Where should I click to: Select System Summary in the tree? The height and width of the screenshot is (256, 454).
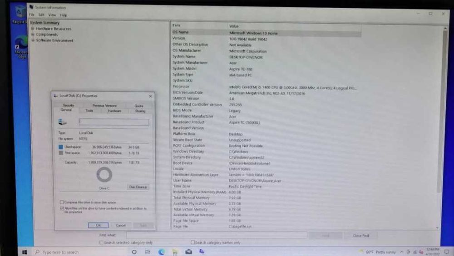tap(44, 23)
